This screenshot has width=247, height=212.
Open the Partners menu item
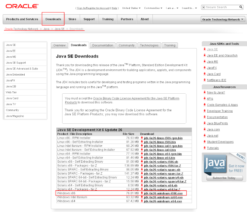(x=127, y=19)
